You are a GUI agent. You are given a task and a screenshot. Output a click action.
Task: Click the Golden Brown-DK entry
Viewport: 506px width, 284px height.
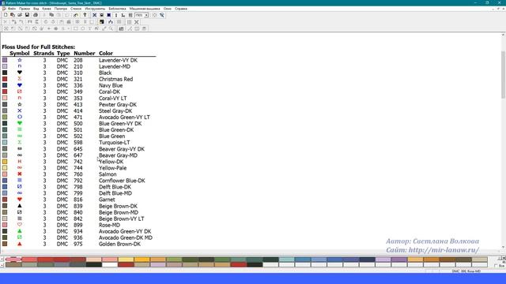tap(119, 244)
